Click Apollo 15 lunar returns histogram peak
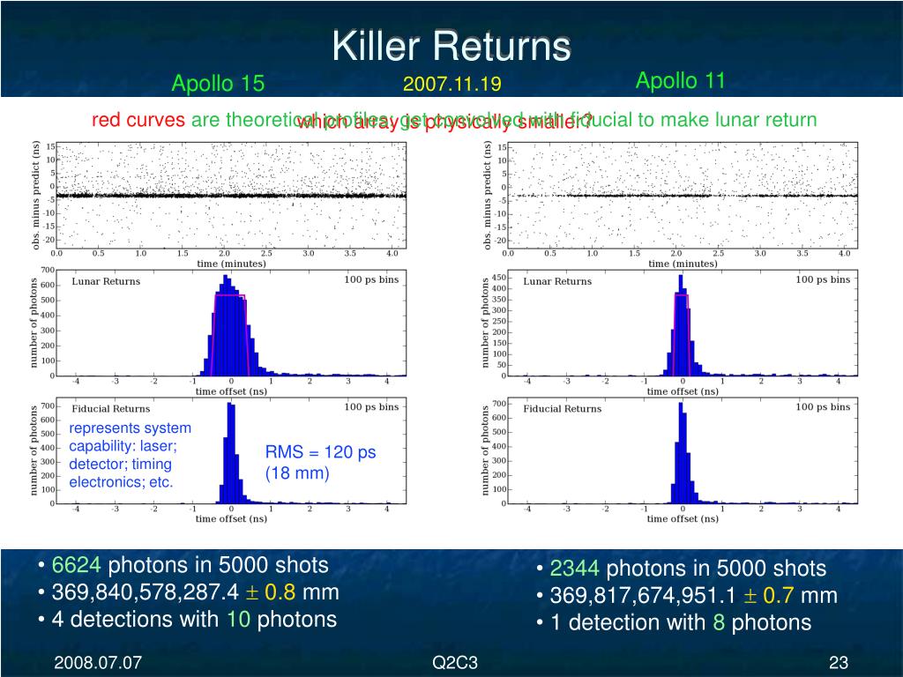Image resolution: width=903 pixels, height=677 pixels. tap(227, 278)
